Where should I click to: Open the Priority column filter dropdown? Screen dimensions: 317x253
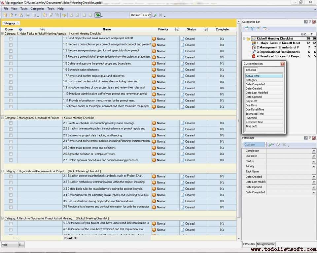177,30
